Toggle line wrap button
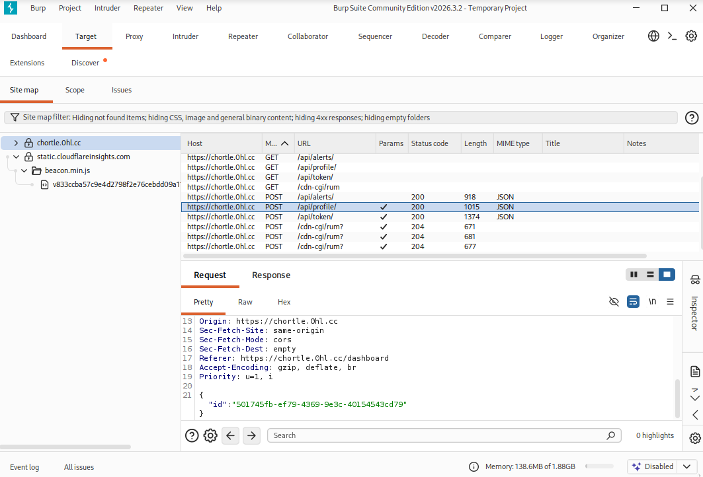703x477 pixels. coord(633,302)
